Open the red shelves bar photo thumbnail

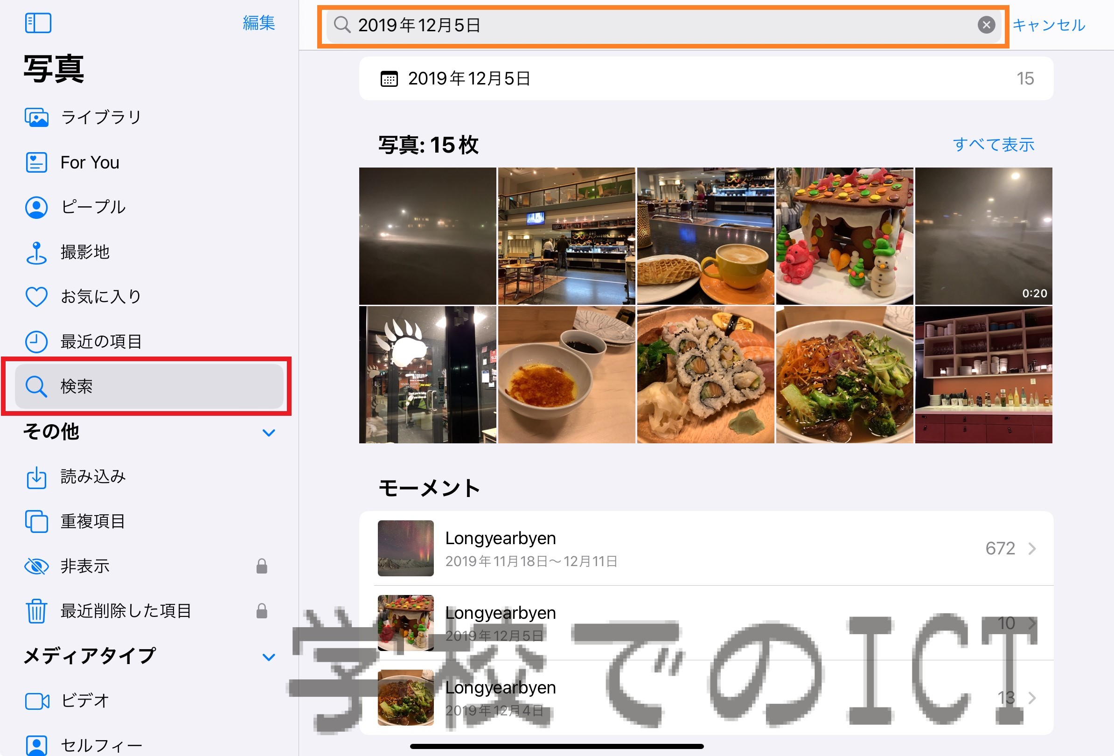984,375
